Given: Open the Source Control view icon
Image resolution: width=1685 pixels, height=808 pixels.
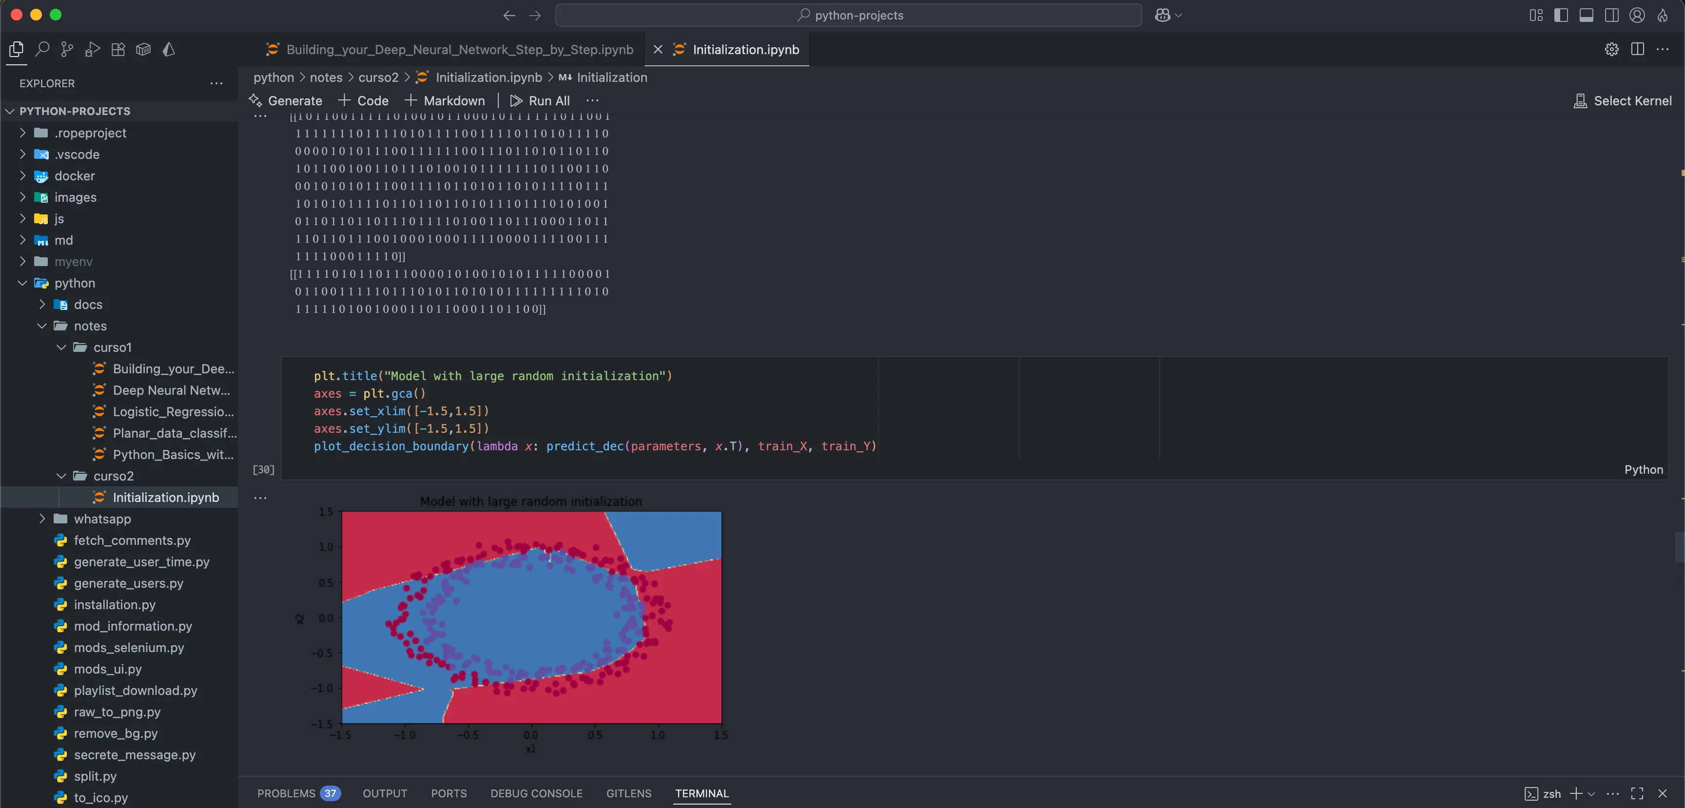Looking at the screenshot, I should [x=67, y=49].
